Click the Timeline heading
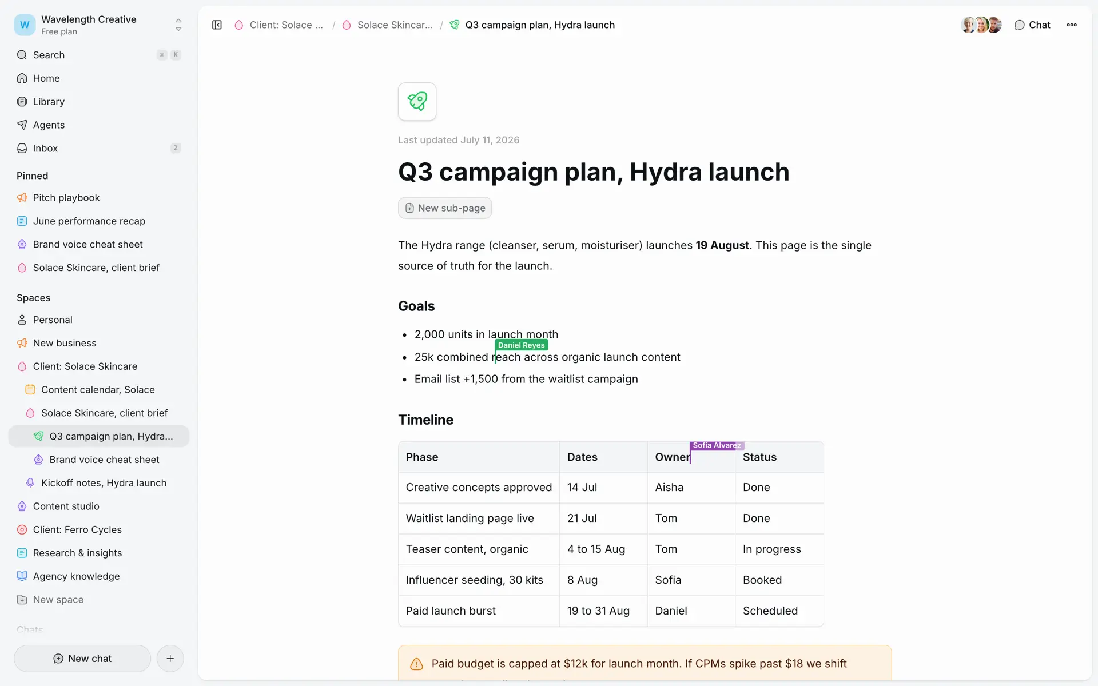The height and width of the screenshot is (686, 1098). [425, 420]
